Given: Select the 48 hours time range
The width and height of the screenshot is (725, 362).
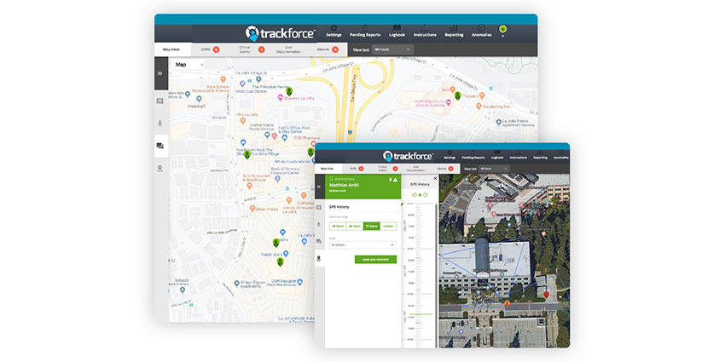Looking at the screenshot, I should [x=354, y=227].
